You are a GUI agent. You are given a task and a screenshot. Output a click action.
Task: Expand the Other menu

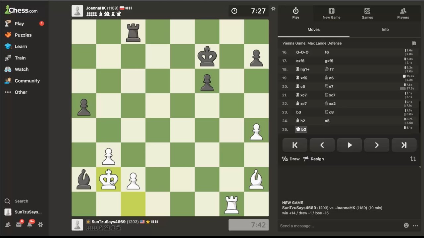[21, 92]
